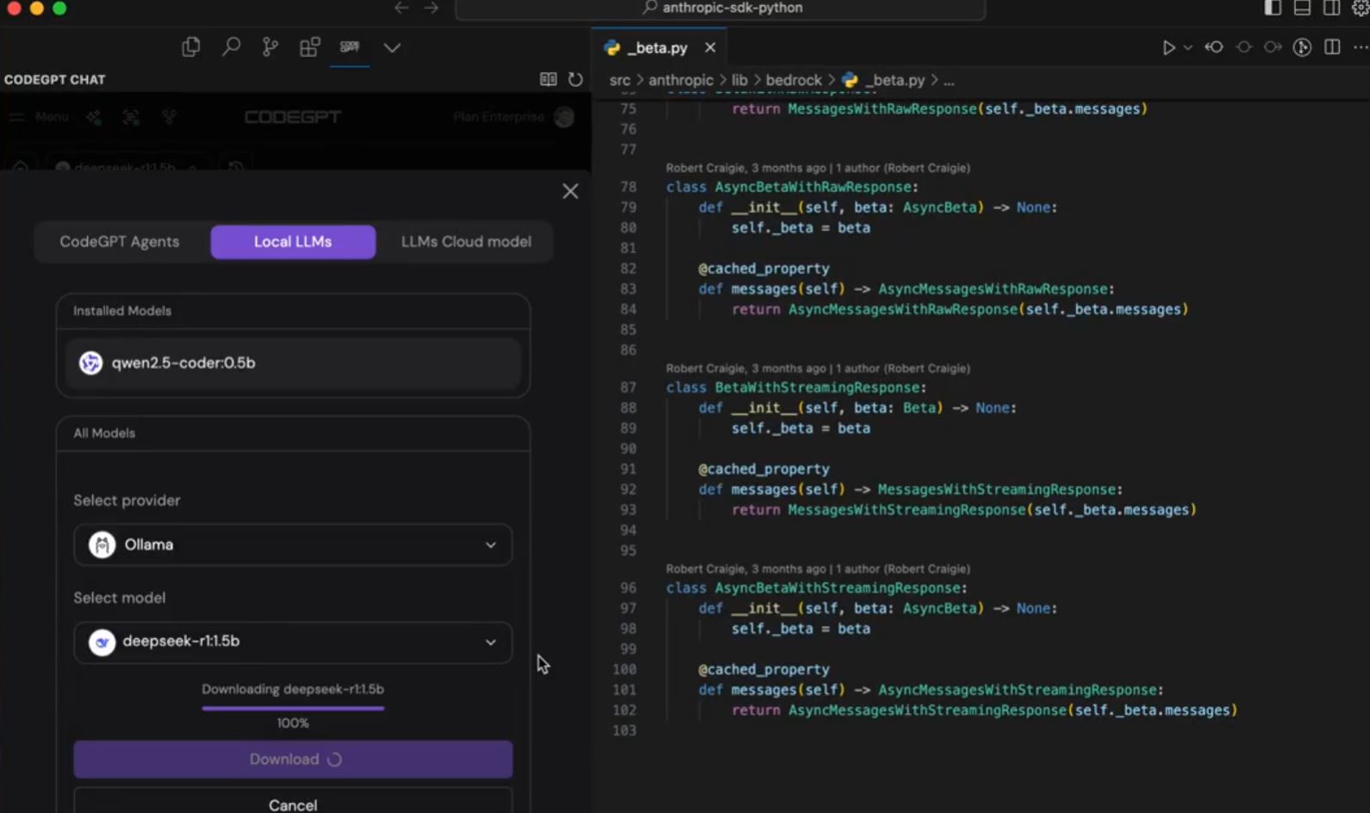Image resolution: width=1370 pixels, height=813 pixels.
Task: Split the editor to the right
Action: (x=1332, y=47)
